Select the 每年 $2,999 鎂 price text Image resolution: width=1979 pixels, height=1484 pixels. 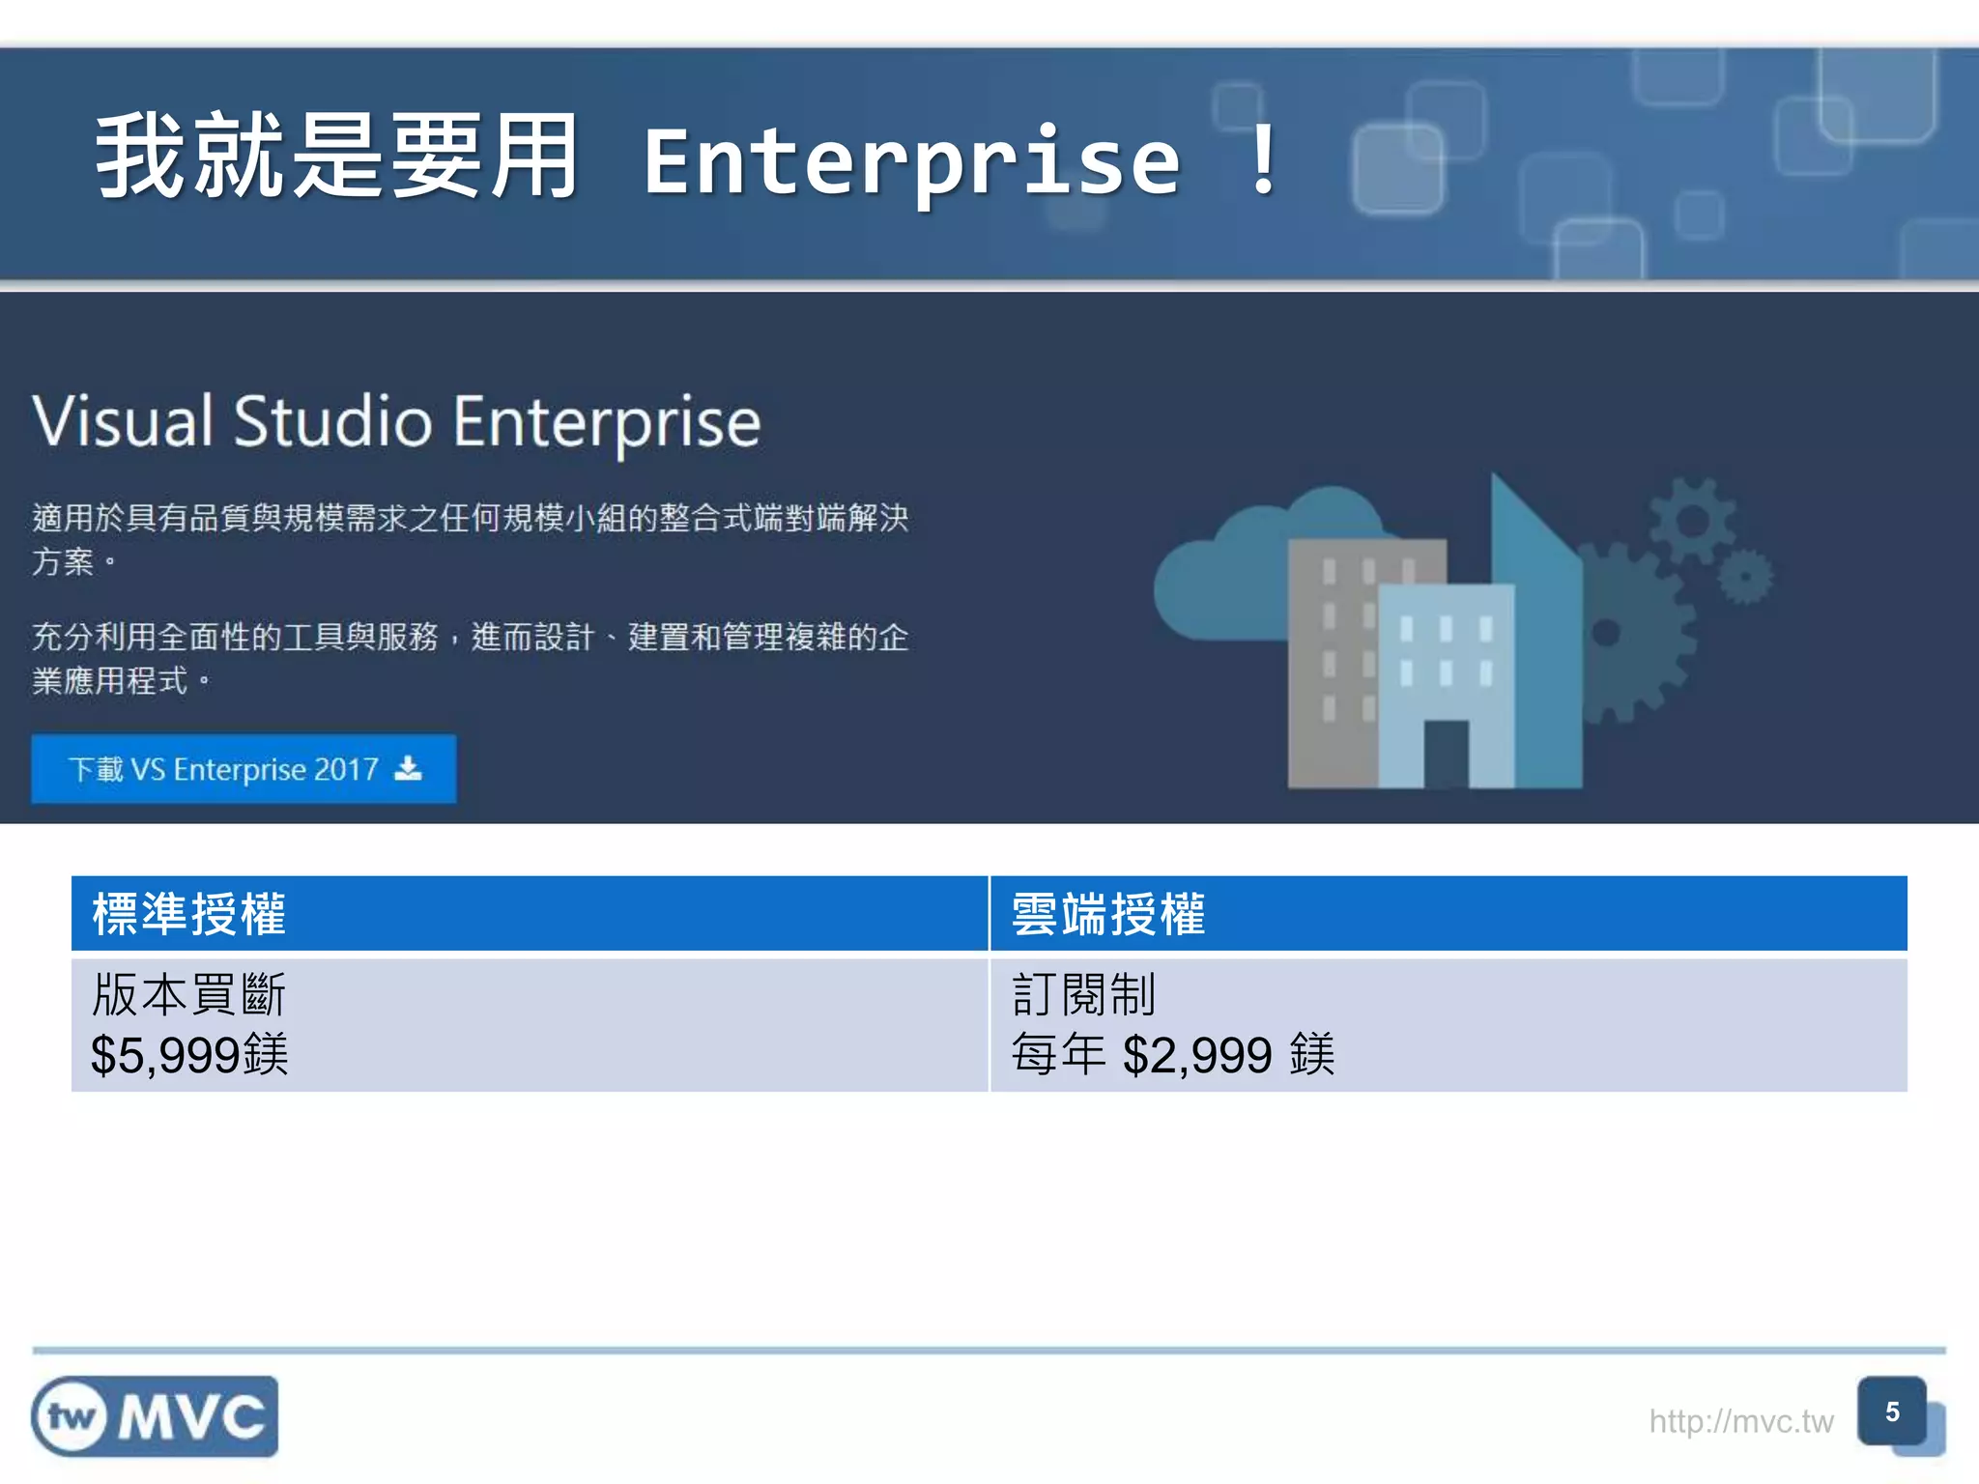[1173, 1054]
